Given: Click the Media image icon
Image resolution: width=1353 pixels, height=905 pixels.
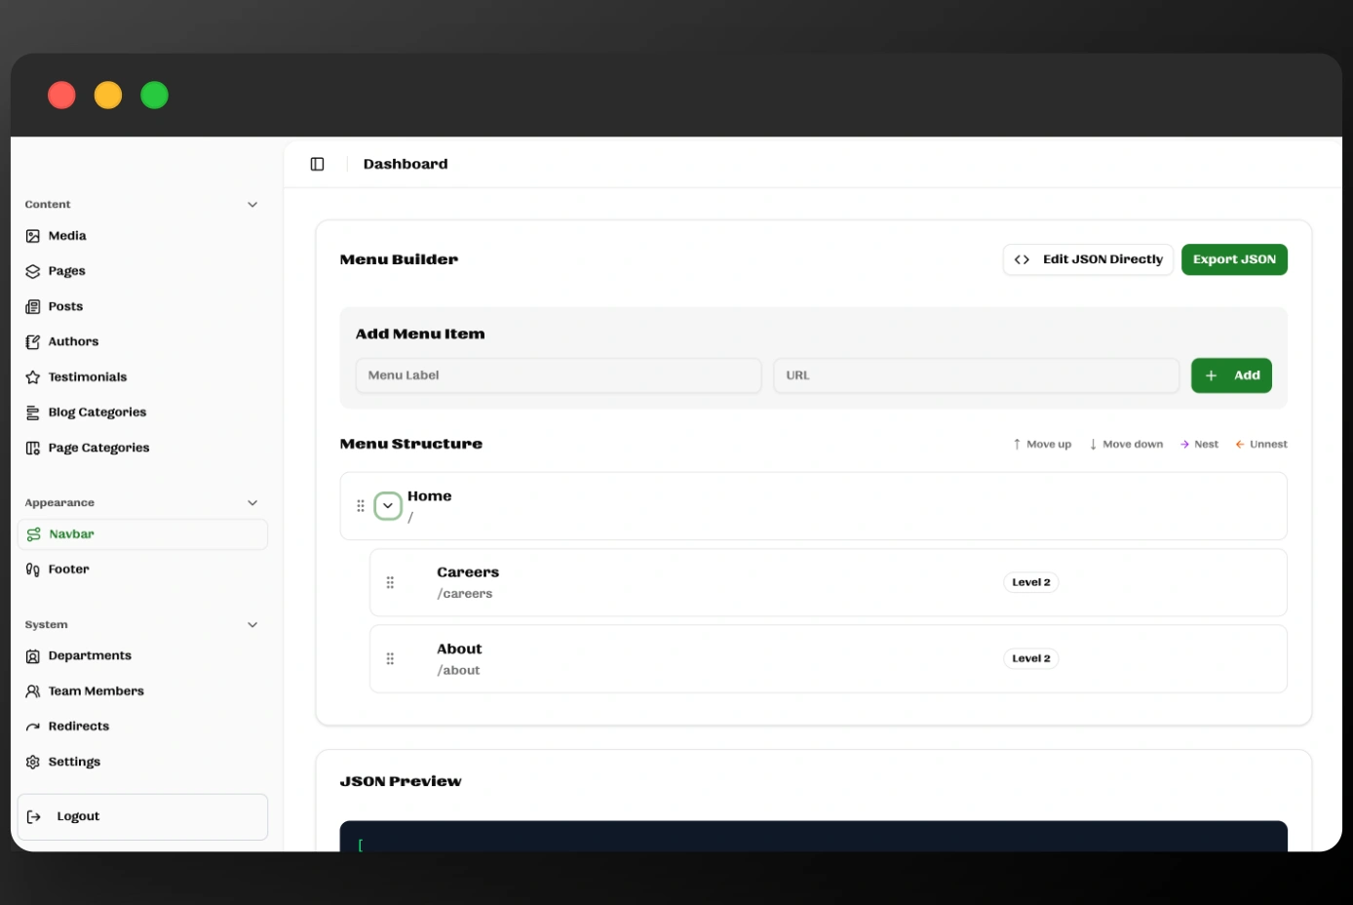Looking at the screenshot, I should click(33, 236).
